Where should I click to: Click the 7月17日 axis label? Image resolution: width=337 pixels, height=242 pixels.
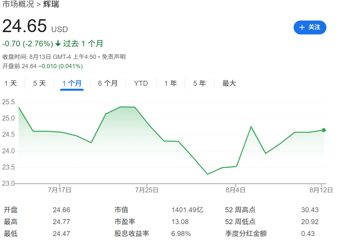(x=60, y=190)
